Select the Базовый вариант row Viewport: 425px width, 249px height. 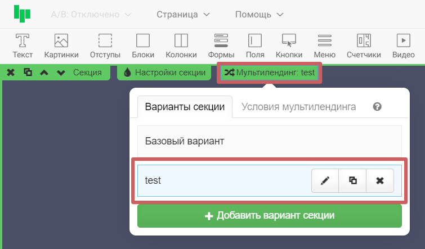coord(269,141)
